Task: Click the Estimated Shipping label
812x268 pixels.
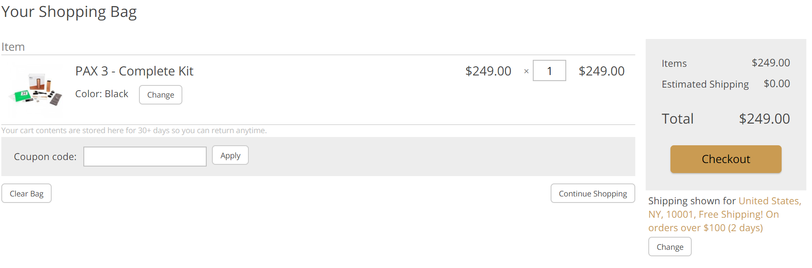Action: (705, 84)
